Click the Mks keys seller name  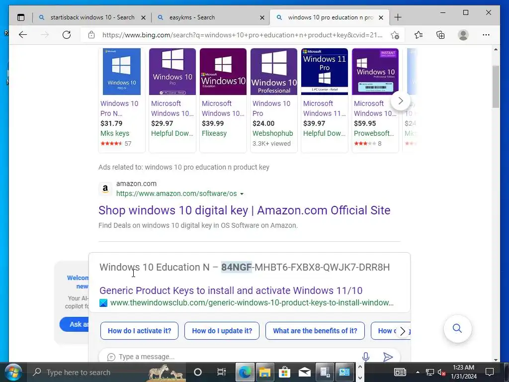pyautogui.click(x=115, y=133)
